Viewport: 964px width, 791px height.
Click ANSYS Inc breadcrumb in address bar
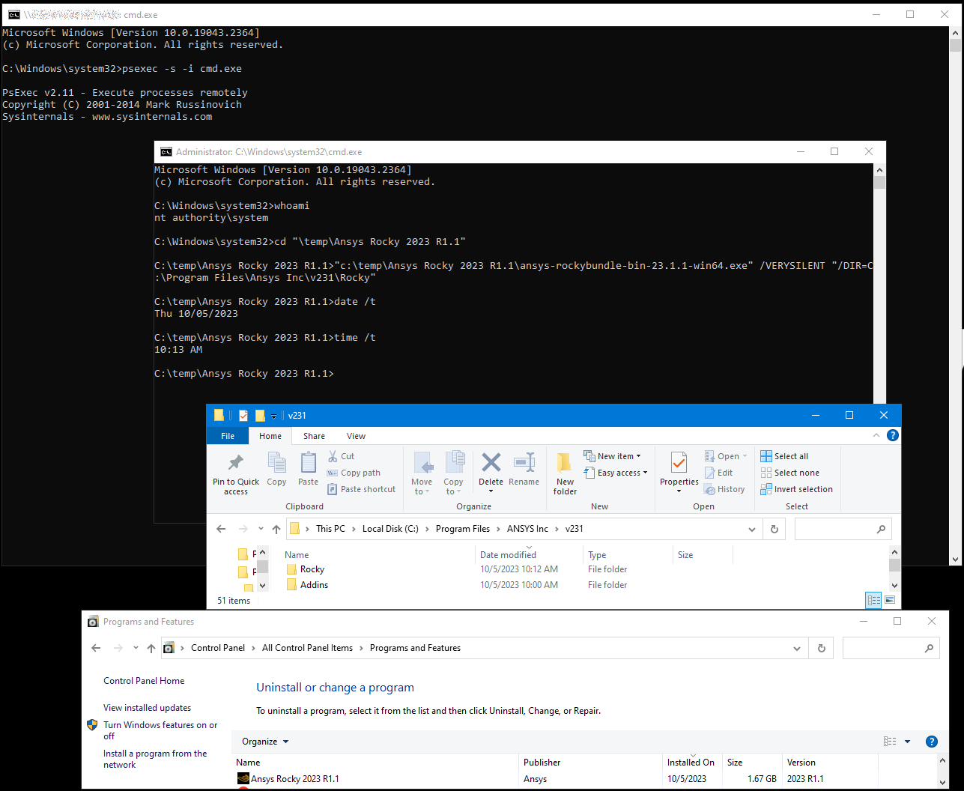point(527,529)
